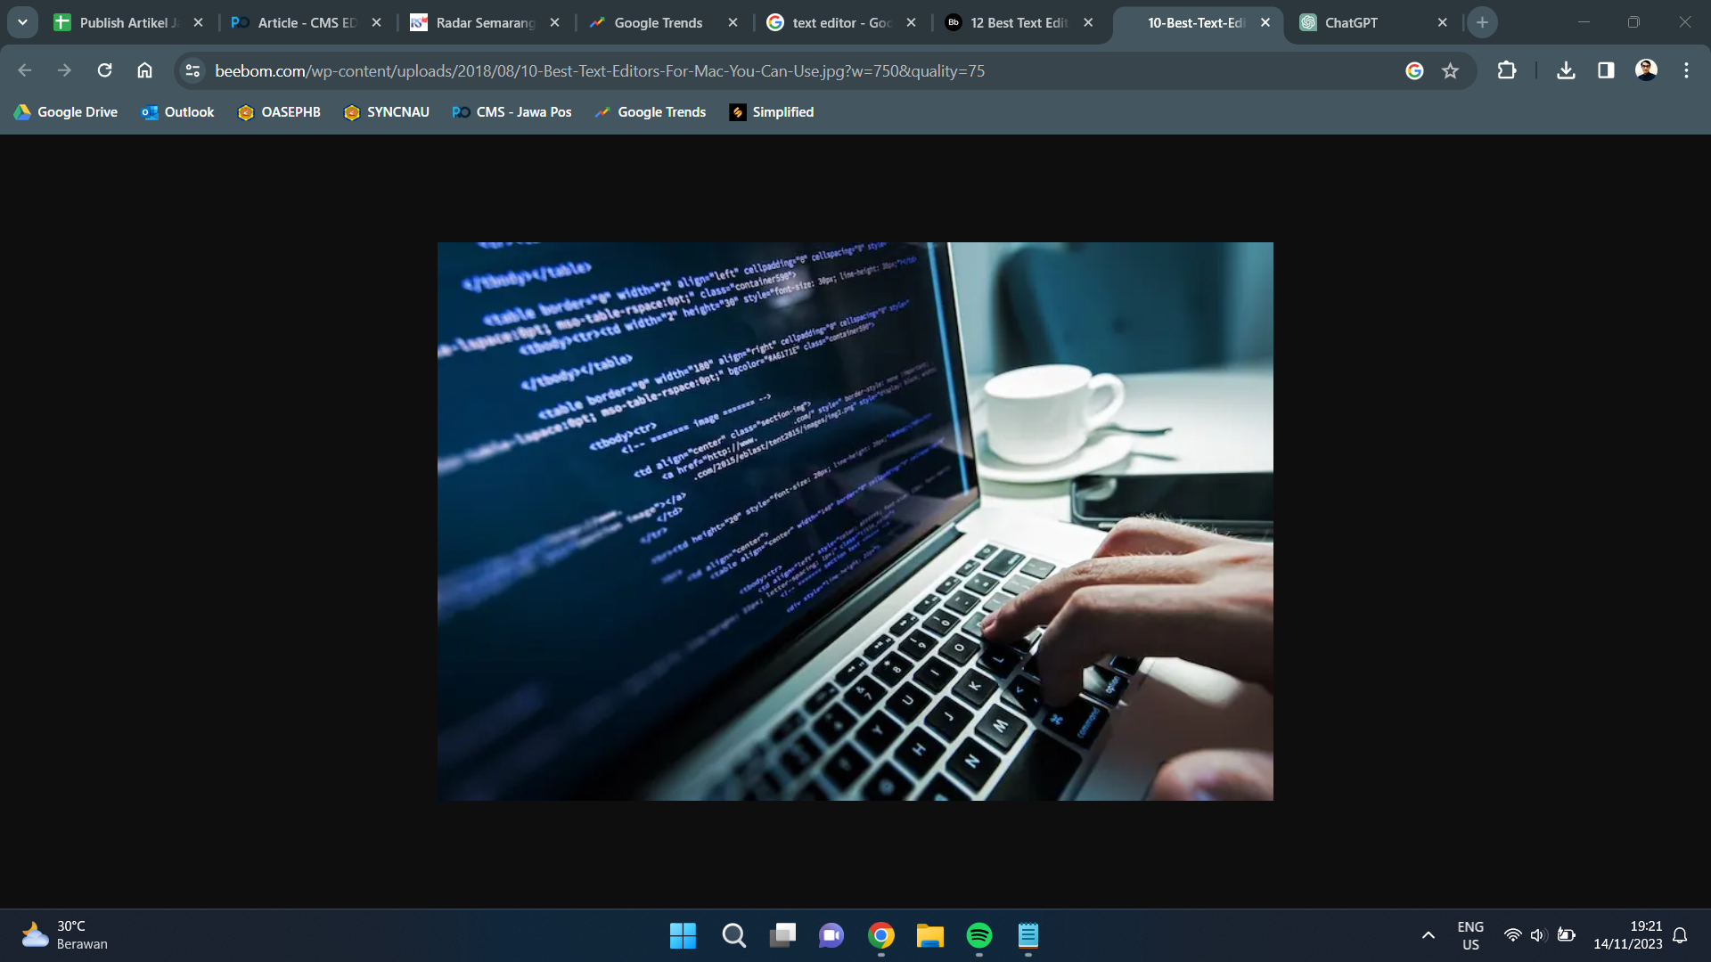Open the Simplified bookmark
Image resolution: width=1711 pixels, height=962 pixels.
[x=772, y=112]
